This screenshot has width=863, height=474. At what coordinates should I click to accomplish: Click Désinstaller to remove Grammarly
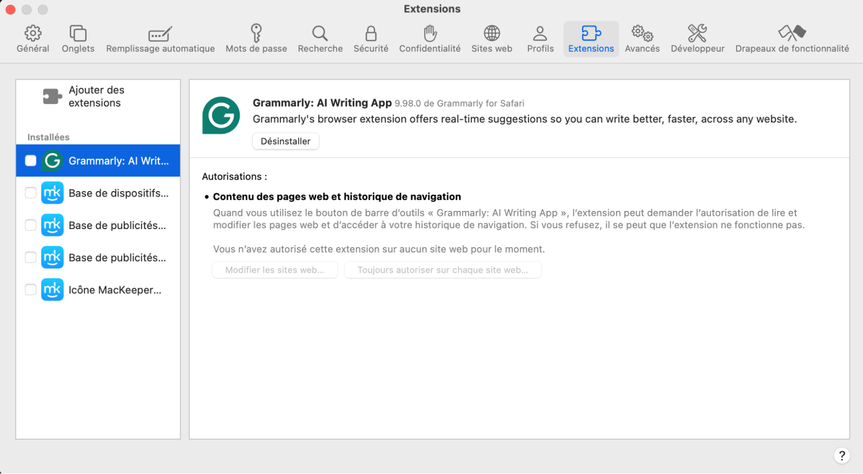click(x=285, y=141)
